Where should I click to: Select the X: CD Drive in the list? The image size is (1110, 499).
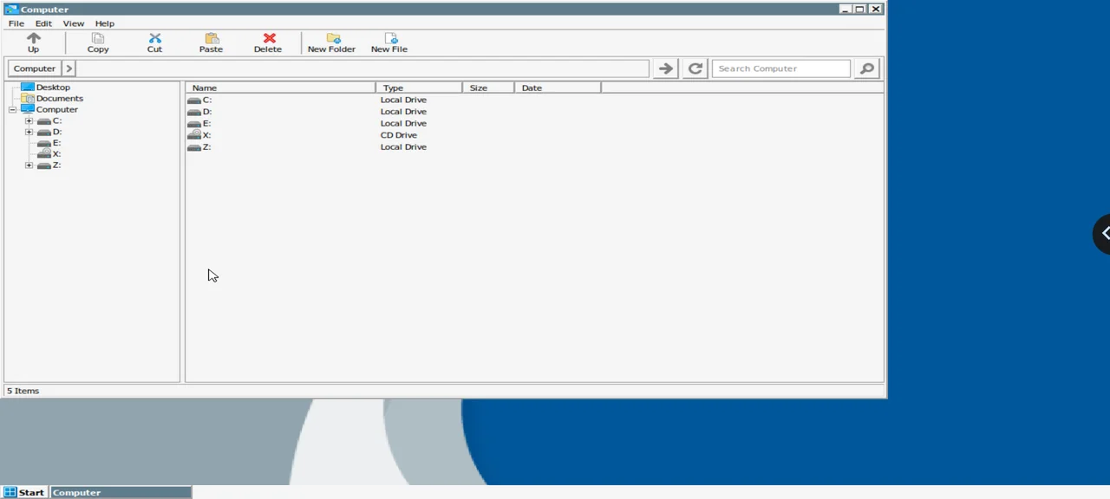[206, 135]
